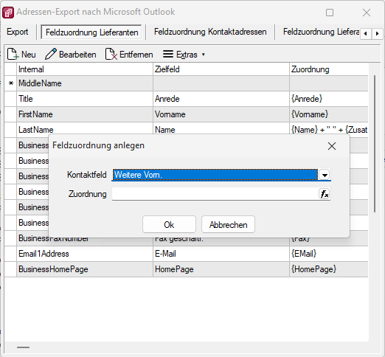
Task: Click the E-Mail Zielfeld cell
Action: [221, 254]
